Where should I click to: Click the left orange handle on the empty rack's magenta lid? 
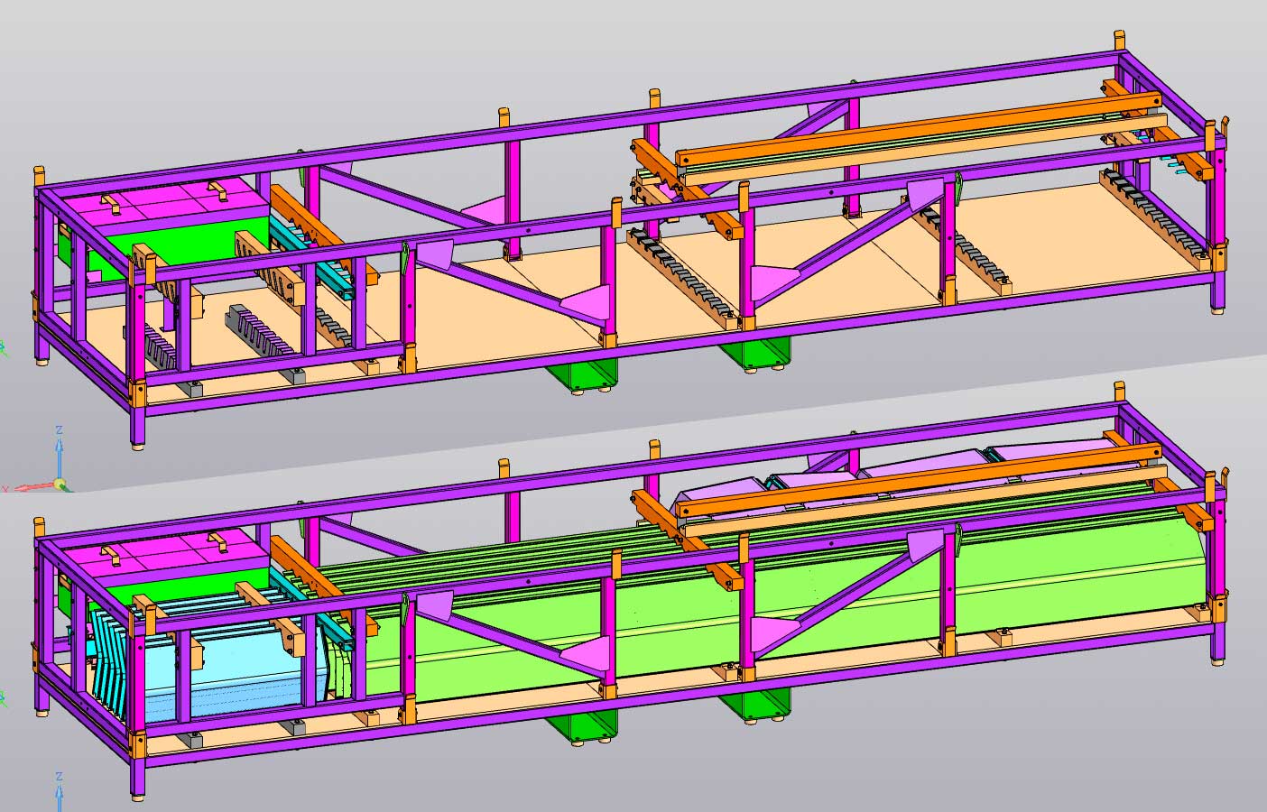point(112,202)
